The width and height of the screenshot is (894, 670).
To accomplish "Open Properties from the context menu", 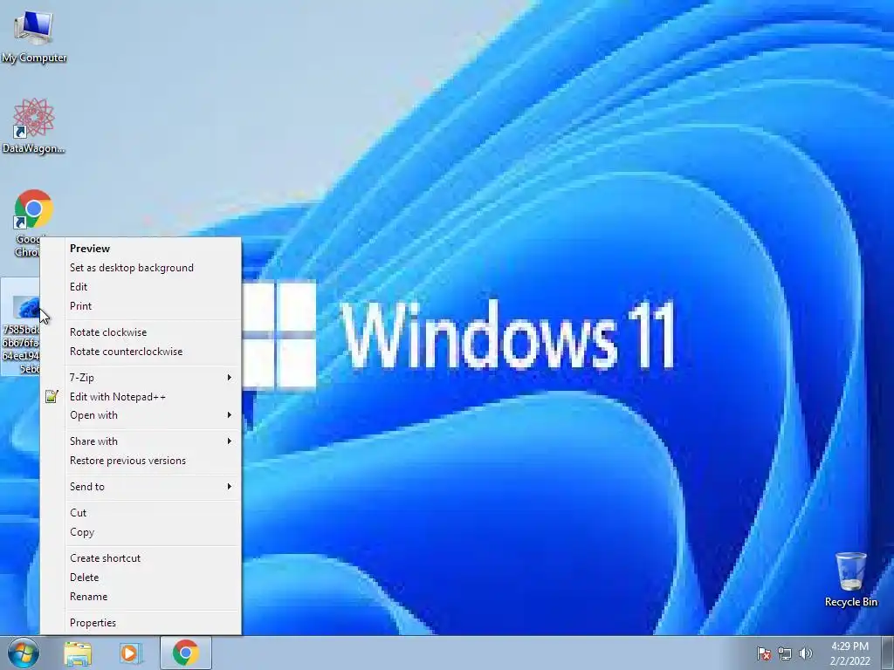I will pos(141,623).
